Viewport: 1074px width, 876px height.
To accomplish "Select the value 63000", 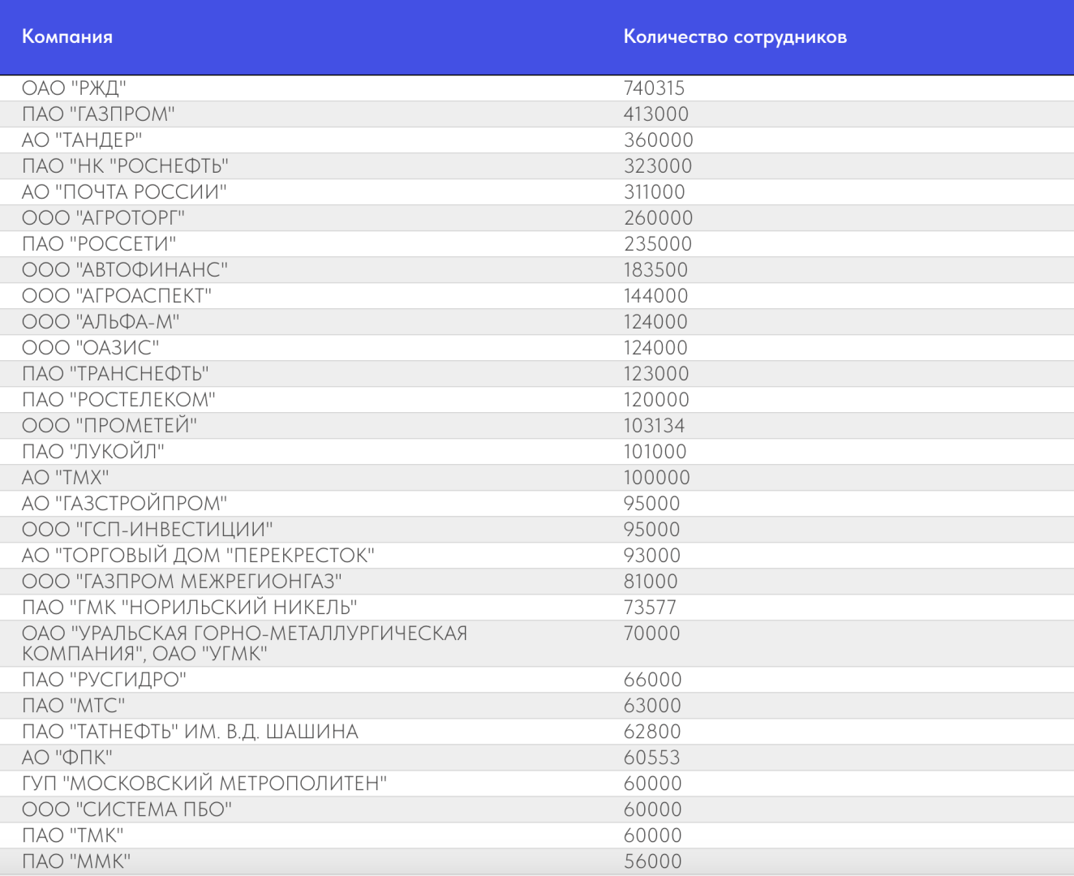I will (x=651, y=705).
